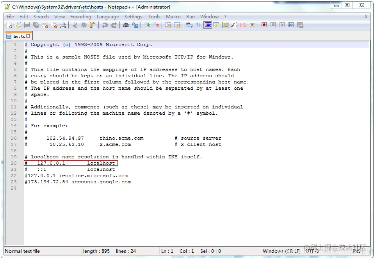Click the Stop Recording macro button
This screenshot has height=259, width=374.
(273, 25)
